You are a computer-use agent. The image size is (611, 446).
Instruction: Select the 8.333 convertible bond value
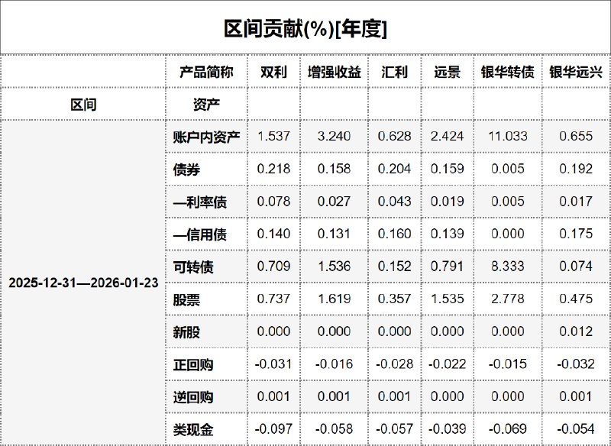[x=507, y=267]
